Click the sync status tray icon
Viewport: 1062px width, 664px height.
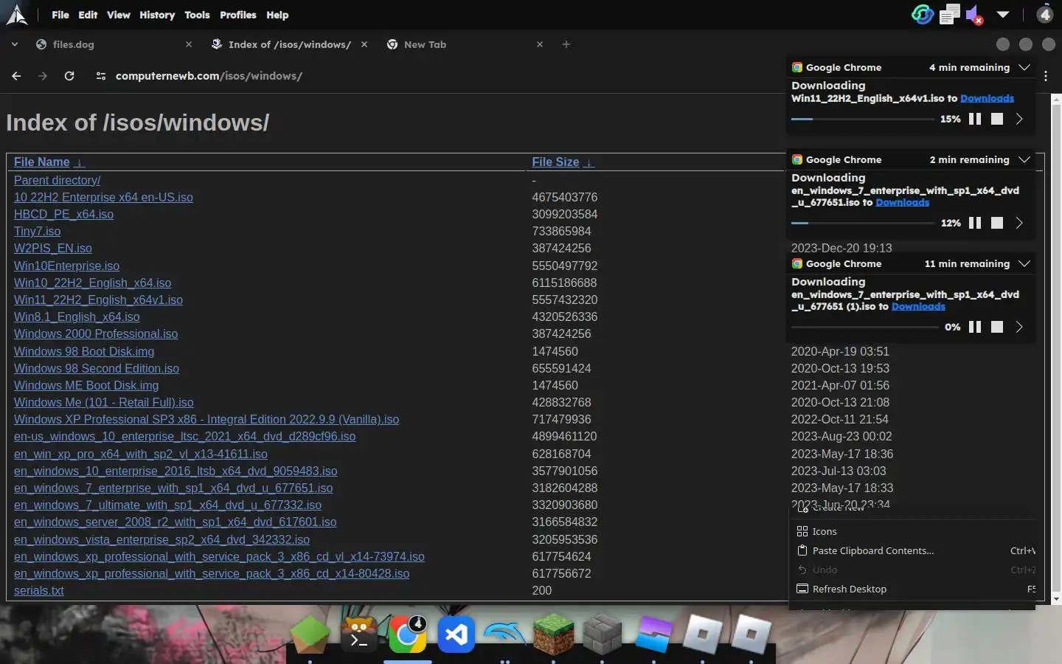[923, 15]
